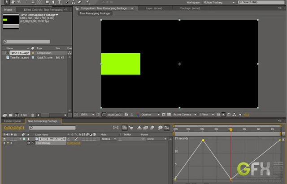Click project flowchart icon beside list
Screen dimensions: 287x184
click(x=70, y=53)
